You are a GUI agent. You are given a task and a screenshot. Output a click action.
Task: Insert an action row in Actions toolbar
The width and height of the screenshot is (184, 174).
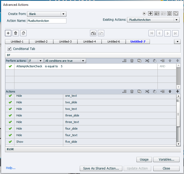pos(162,91)
